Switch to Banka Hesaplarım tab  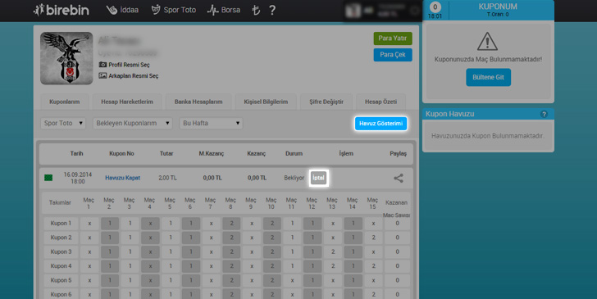pyautogui.click(x=198, y=102)
